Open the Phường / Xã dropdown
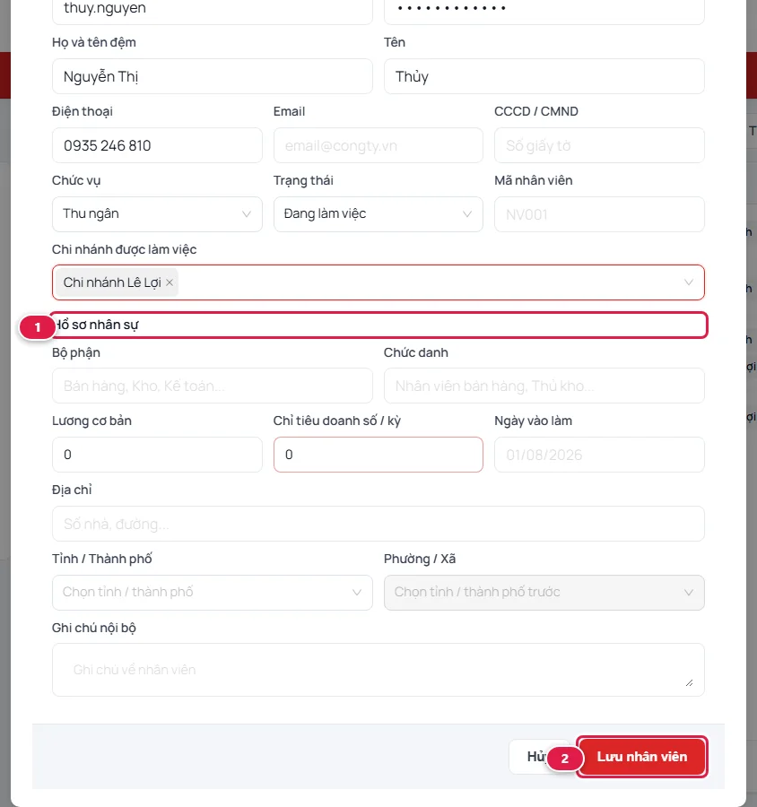Screen dimensions: 757x807 (544, 593)
